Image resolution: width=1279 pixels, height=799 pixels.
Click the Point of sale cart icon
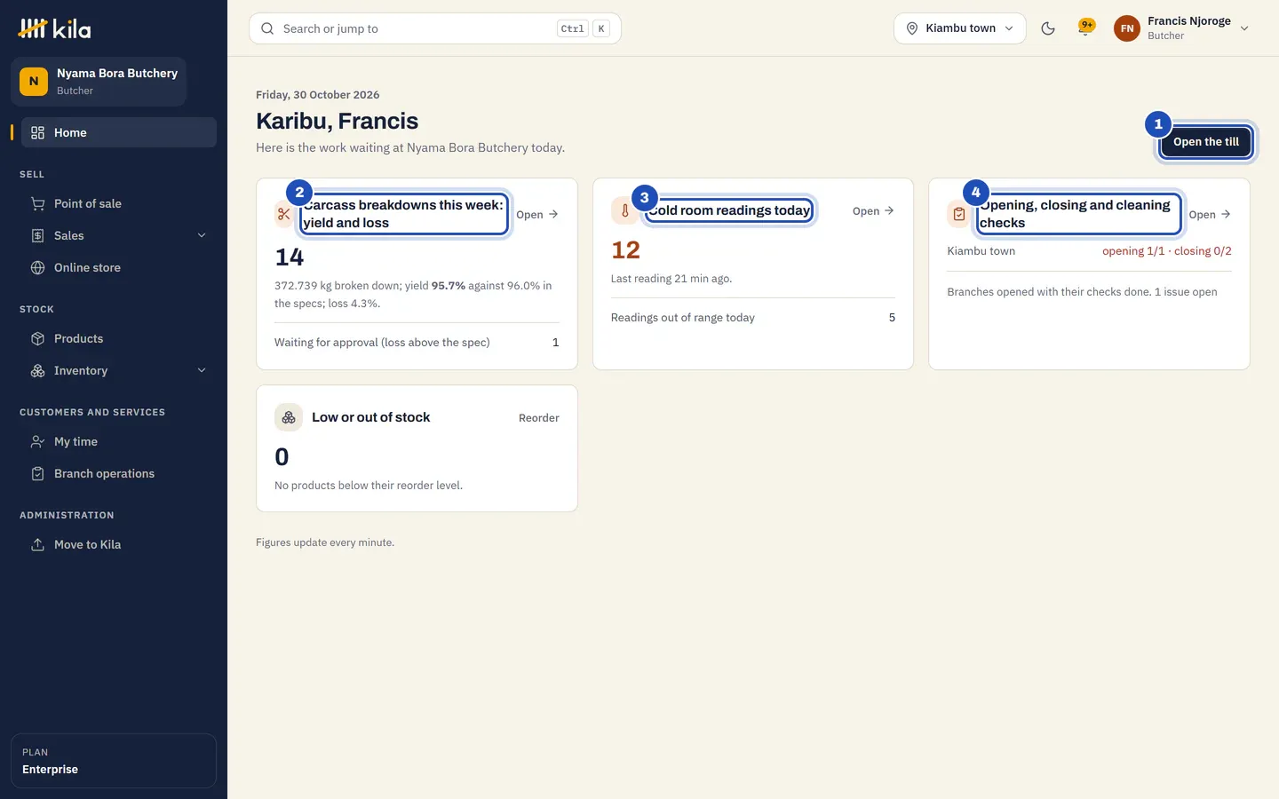click(x=37, y=203)
